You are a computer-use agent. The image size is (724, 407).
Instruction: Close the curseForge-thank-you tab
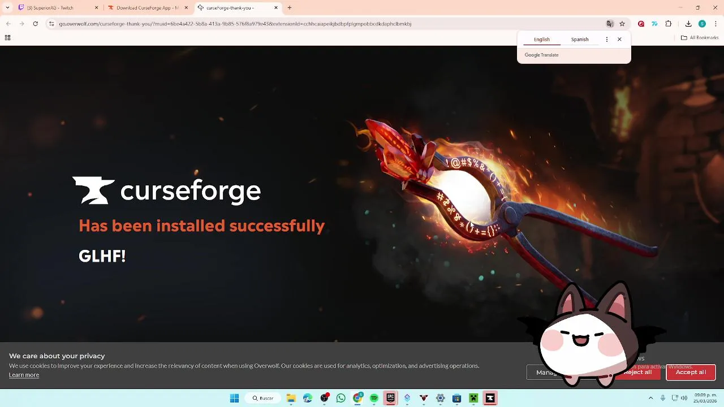pyautogui.click(x=276, y=8)
